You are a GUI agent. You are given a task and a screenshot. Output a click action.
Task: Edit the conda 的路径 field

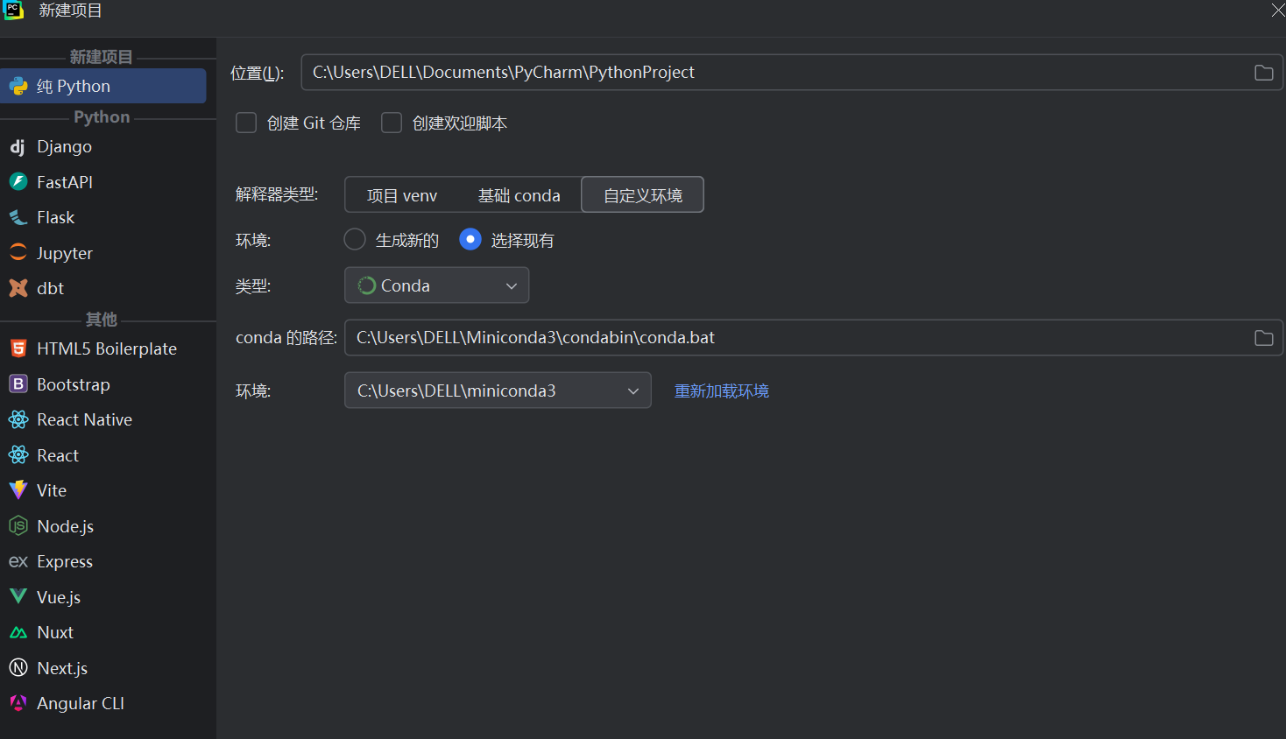[814, 338]
